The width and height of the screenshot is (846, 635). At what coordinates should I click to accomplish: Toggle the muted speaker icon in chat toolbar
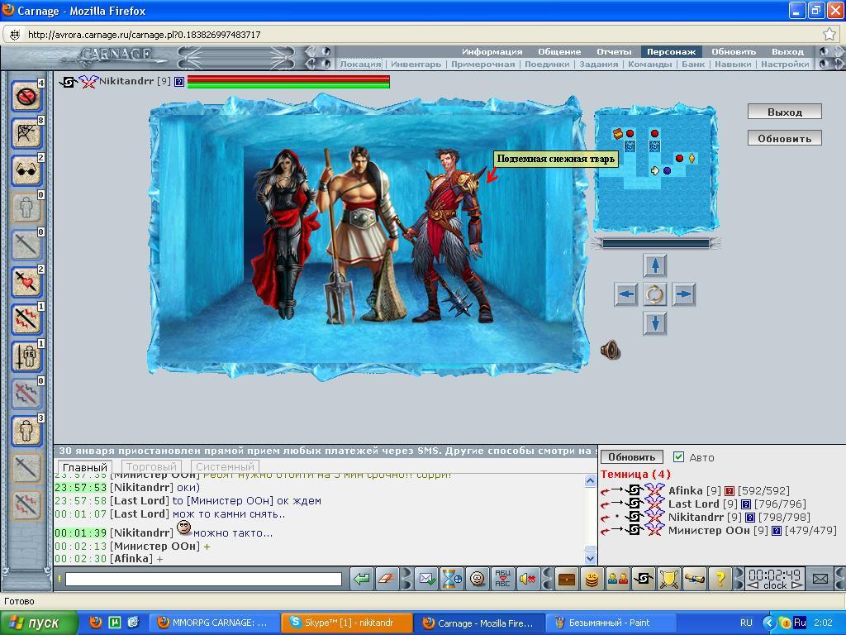coord(527,580)
